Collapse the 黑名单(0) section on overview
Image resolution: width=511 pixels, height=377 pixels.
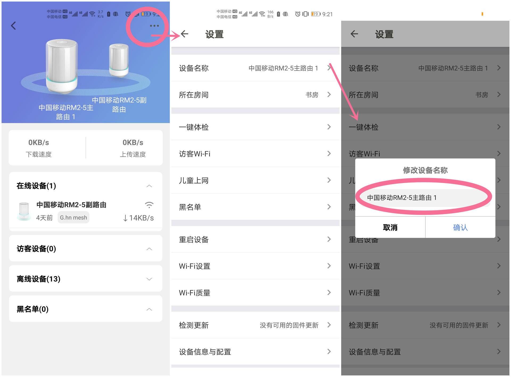[x=149, y=309]
